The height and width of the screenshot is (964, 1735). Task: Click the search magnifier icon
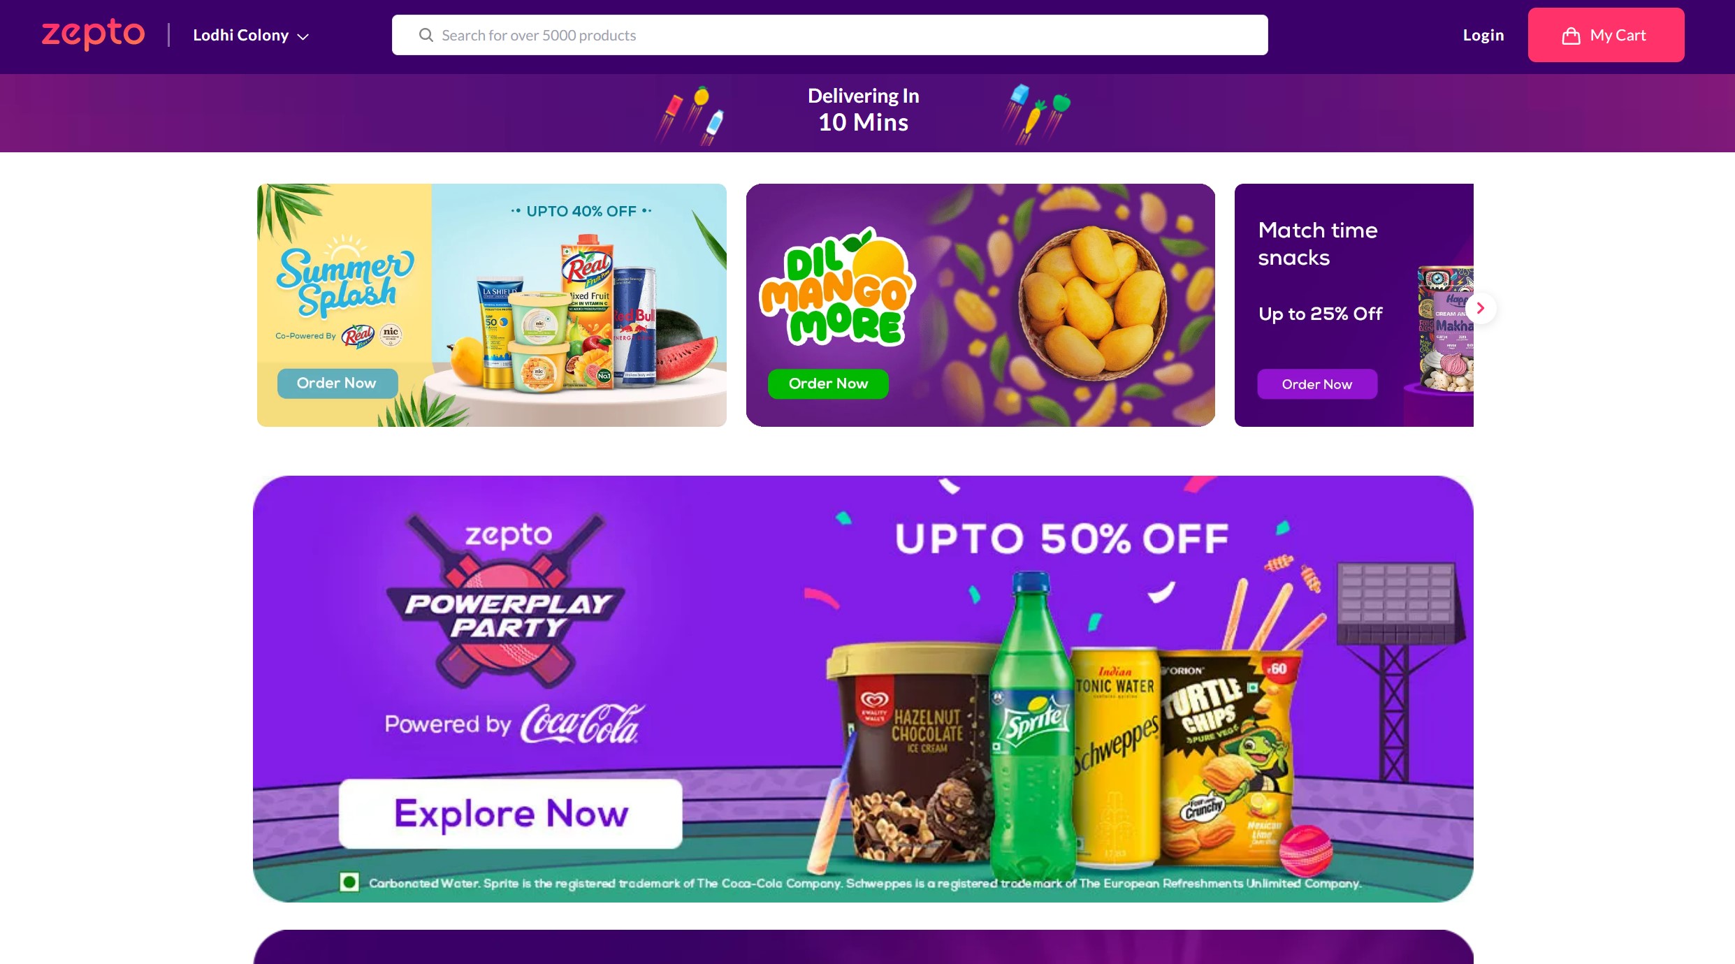click(x=426, y=35)
